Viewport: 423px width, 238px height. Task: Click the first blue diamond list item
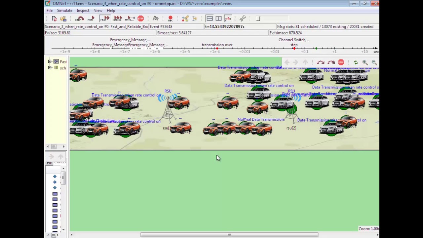(55, 177)
